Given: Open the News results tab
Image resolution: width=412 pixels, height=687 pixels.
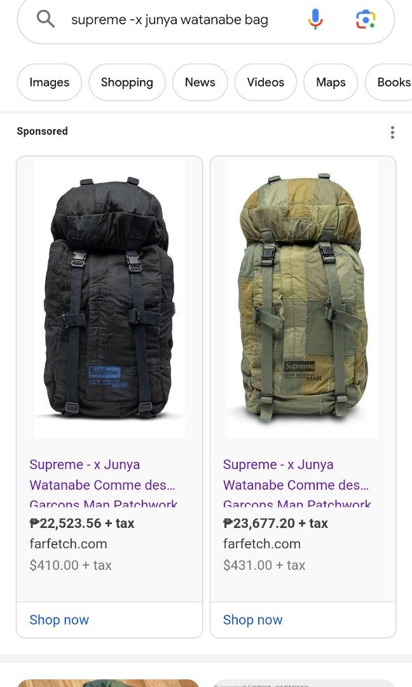Looking at the screenshot, I should click(200, 82).
